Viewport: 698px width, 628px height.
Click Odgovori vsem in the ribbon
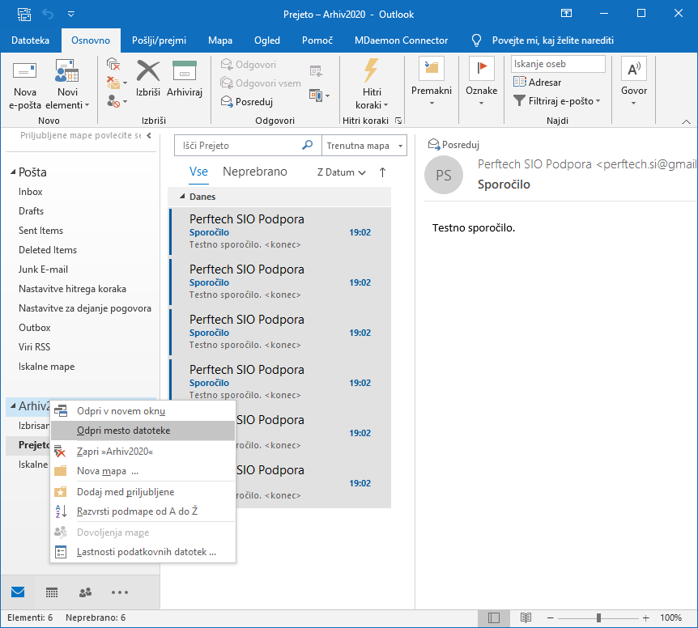coord(261,83)
